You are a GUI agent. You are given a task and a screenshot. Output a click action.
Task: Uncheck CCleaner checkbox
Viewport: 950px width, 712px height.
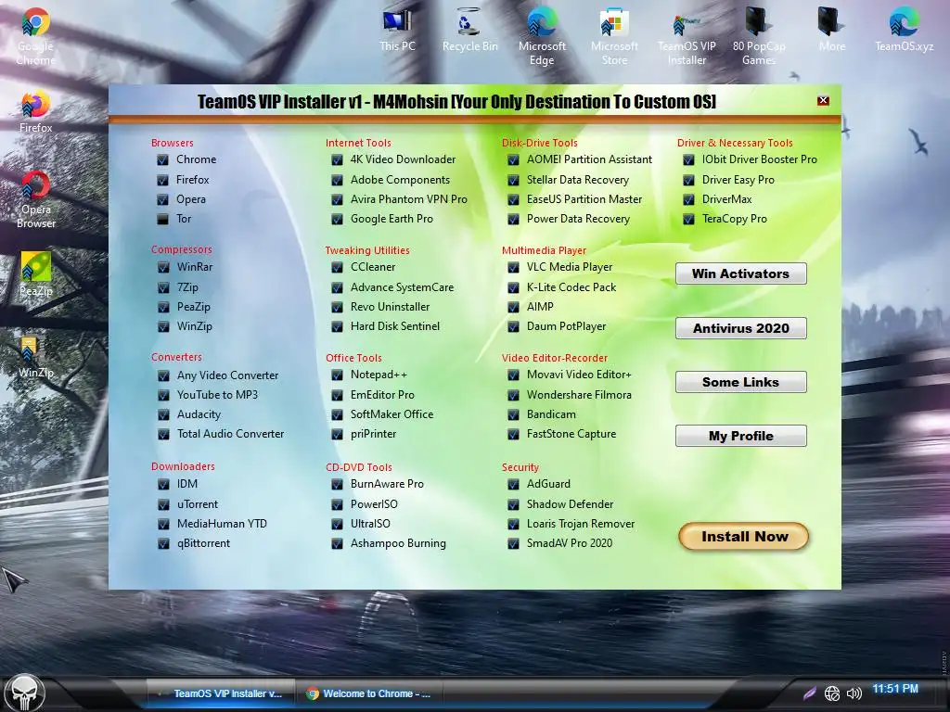pyautogui.click(x=337, y=267)
